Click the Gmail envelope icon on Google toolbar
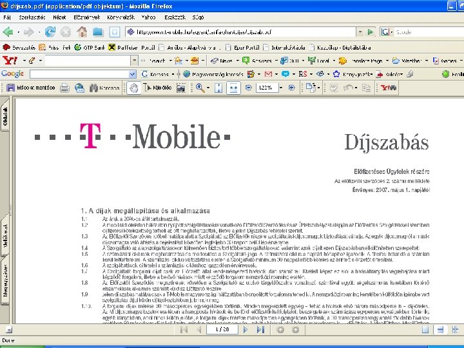 268,74
